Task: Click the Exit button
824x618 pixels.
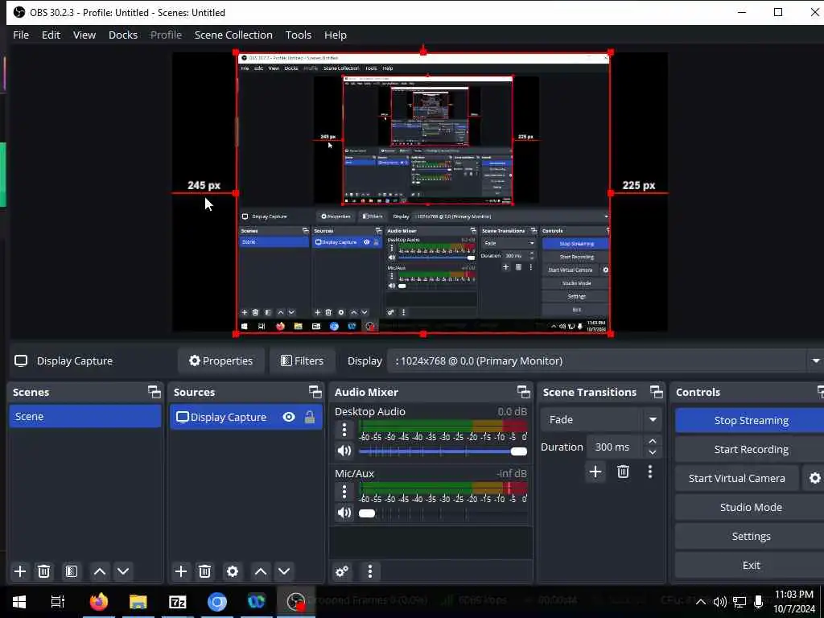Action: [x=750, y=565]
